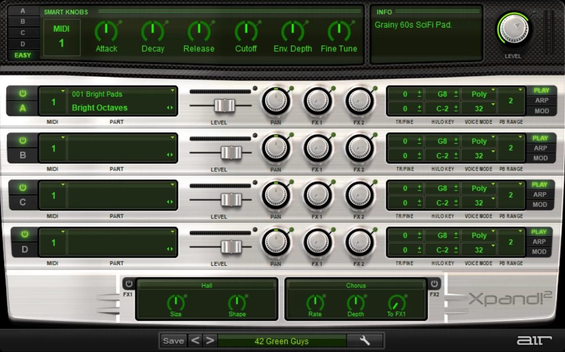Screen dimensions: 565x352
Task: Toggle the FX2 power button
Action: (434, 284)
